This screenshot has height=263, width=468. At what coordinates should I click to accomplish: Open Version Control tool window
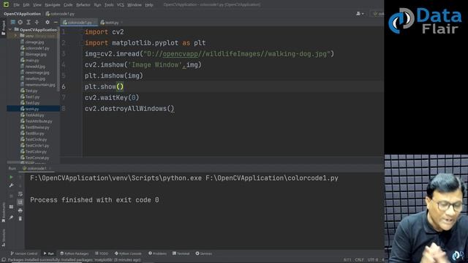pyautogui.click(x=24, y=254)
